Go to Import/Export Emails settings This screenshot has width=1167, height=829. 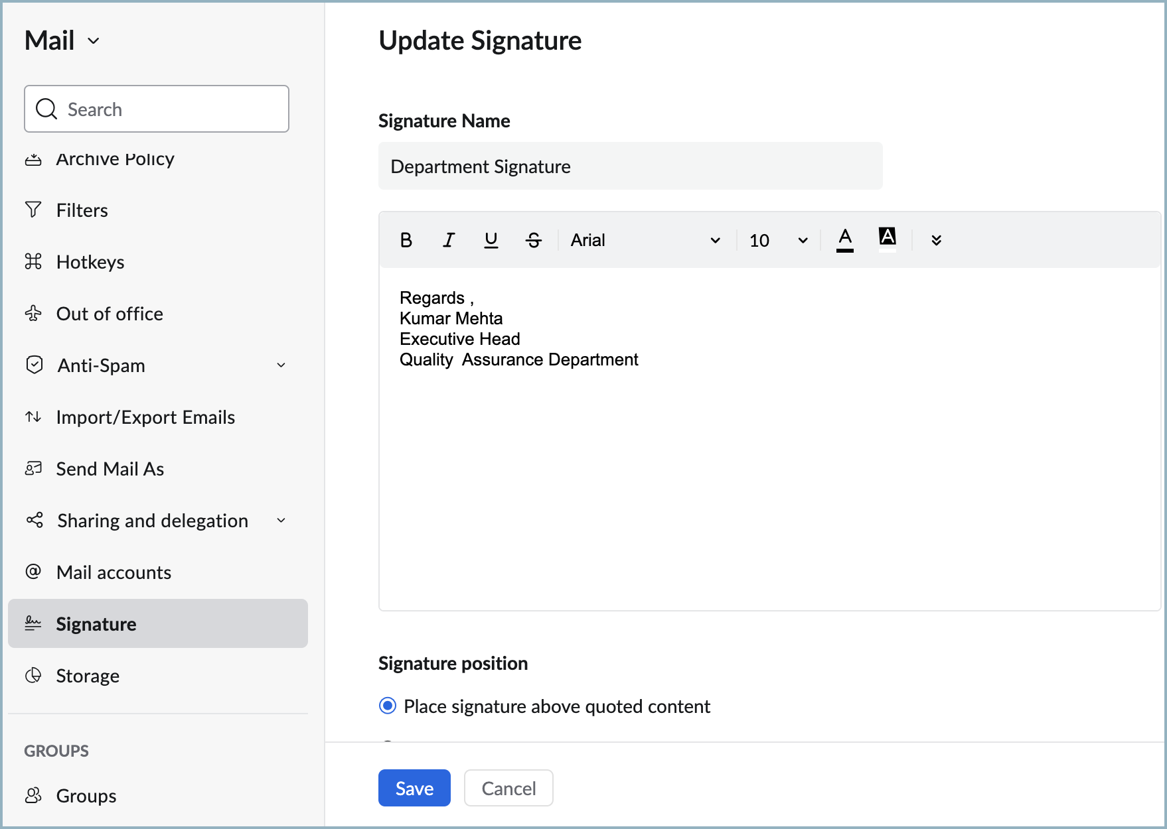[x=145, y=417]
